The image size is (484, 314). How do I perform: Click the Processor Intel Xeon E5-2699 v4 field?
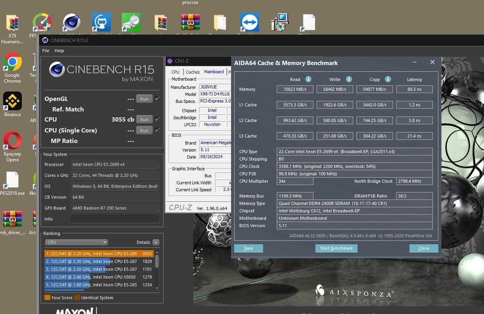[115, 164]
